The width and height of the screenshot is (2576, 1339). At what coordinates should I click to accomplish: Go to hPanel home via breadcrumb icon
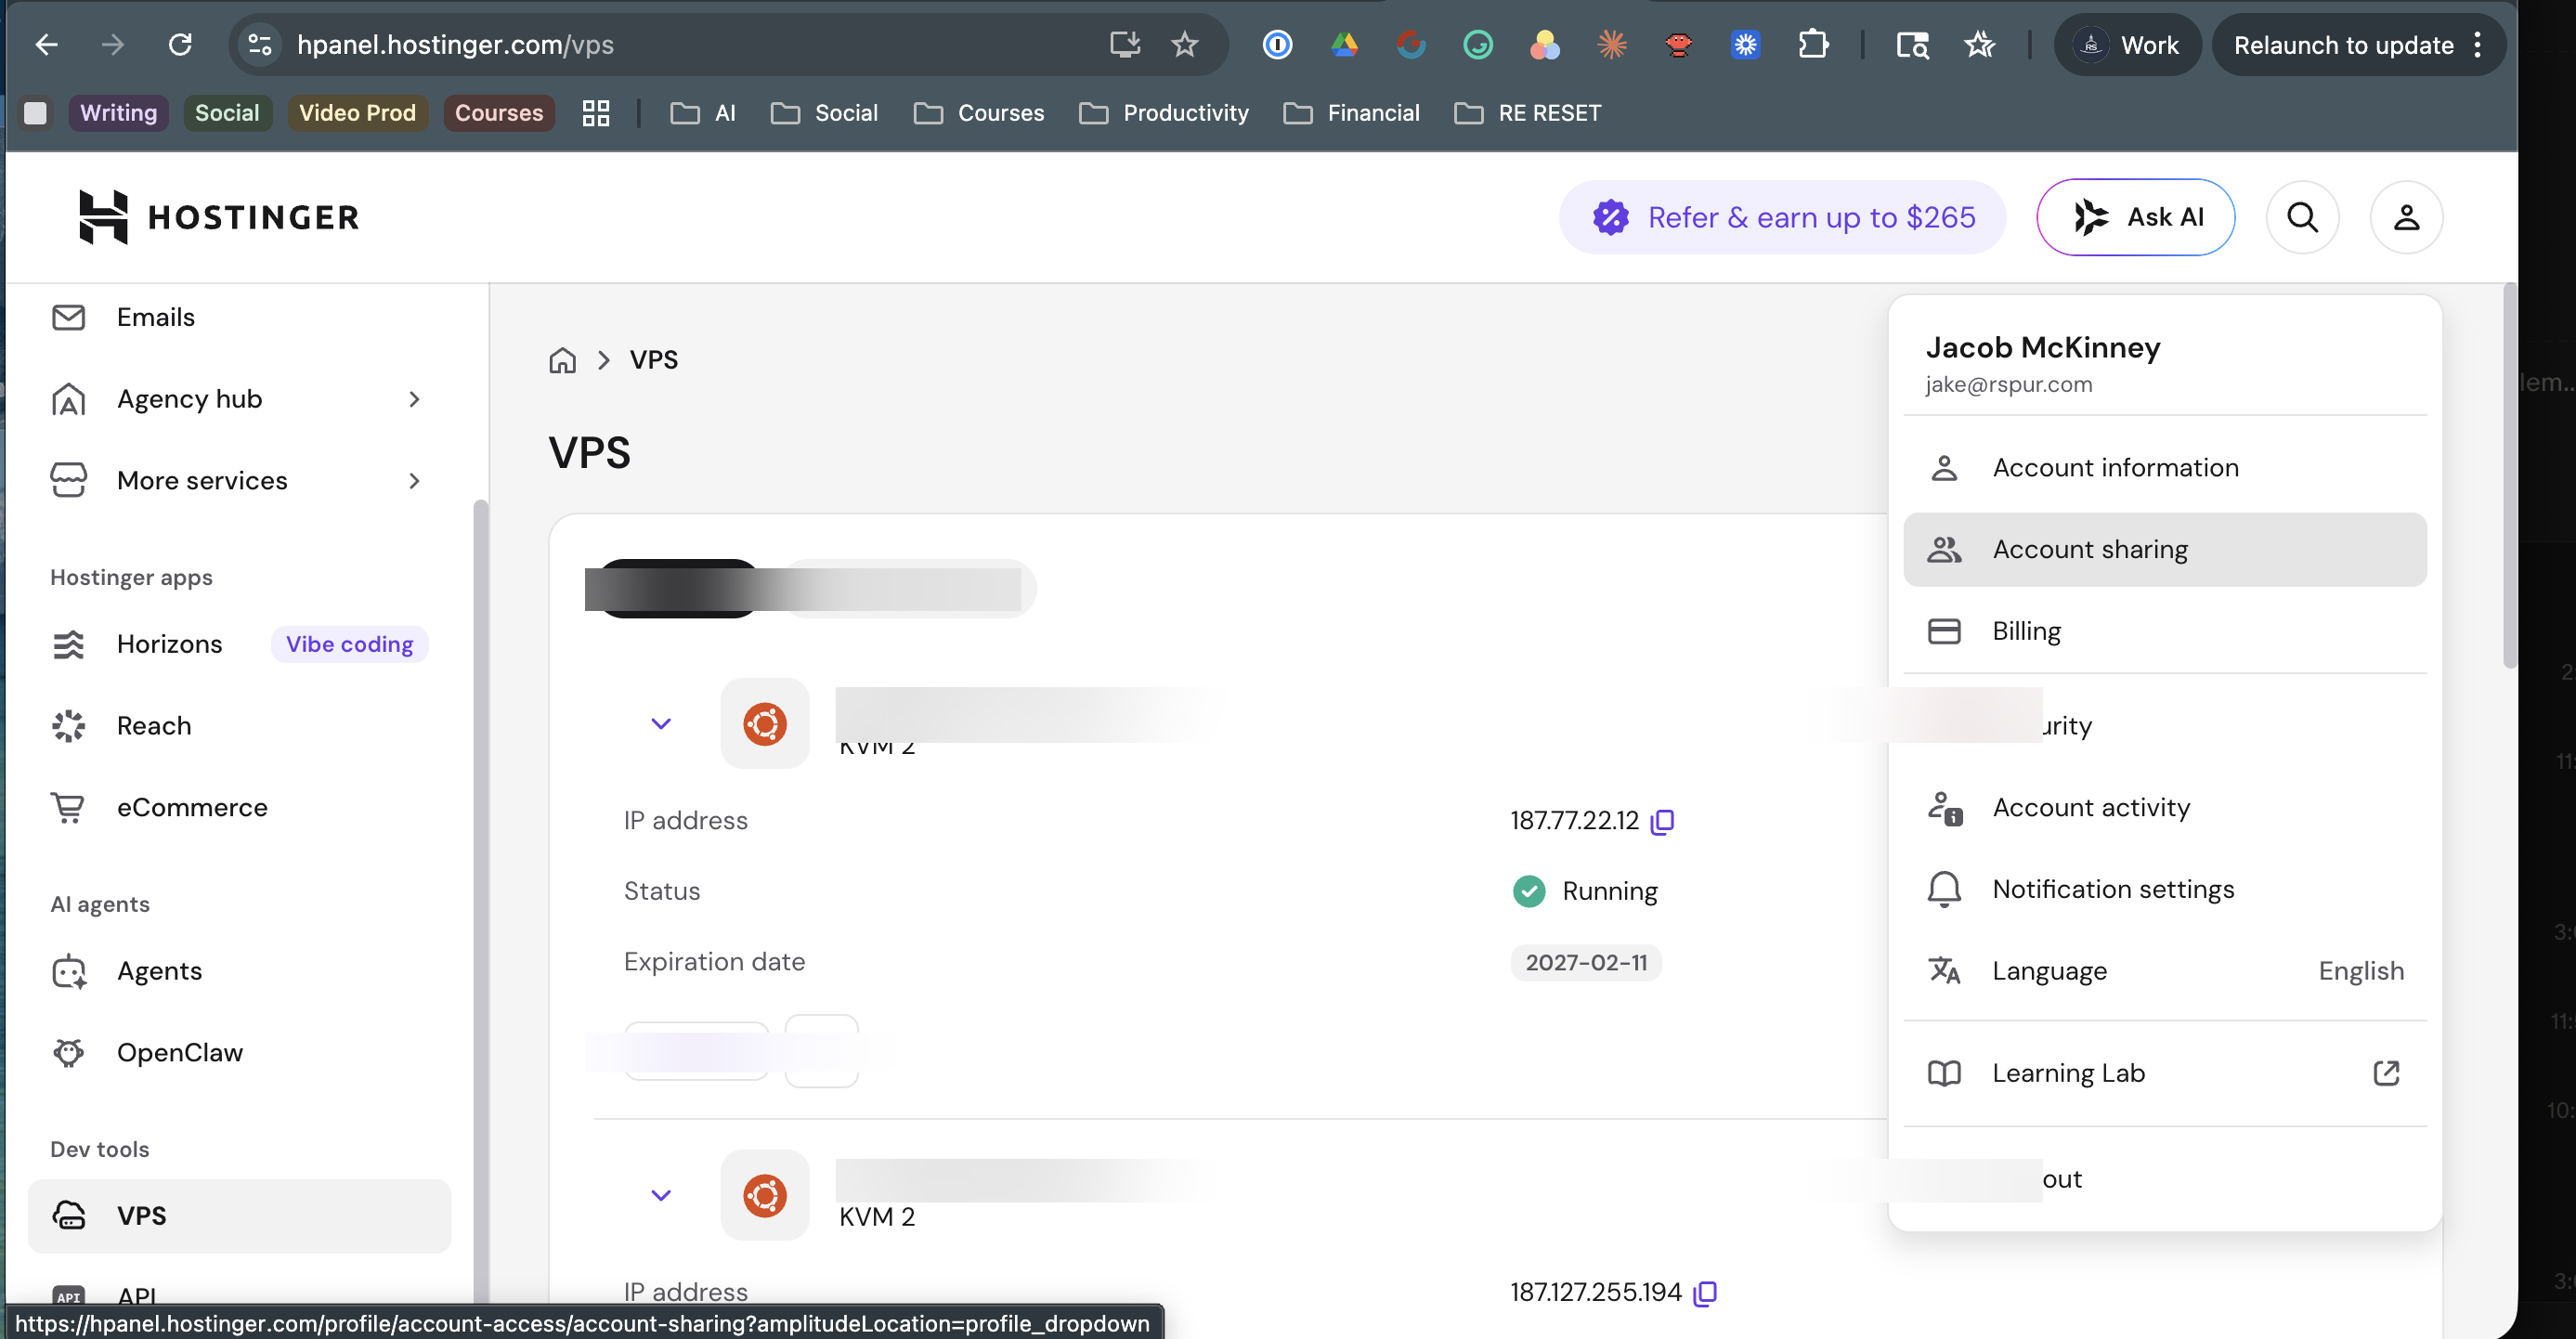[x=562, y=360]
